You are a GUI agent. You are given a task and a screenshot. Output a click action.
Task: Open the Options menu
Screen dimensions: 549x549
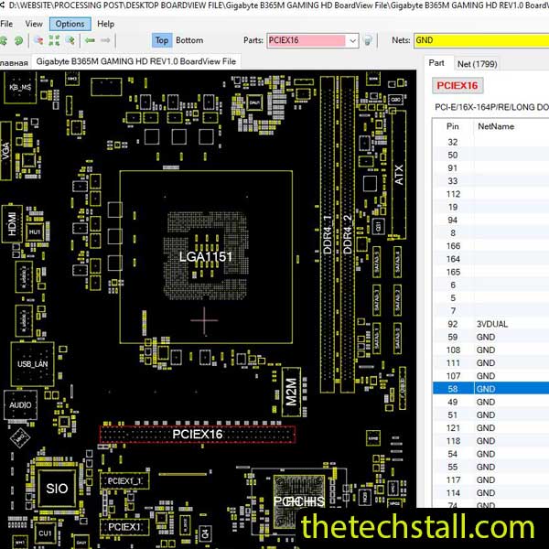70,24
